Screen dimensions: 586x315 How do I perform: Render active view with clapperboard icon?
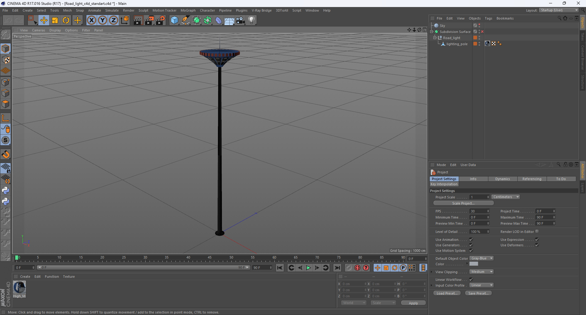click(x=138, y=20)
